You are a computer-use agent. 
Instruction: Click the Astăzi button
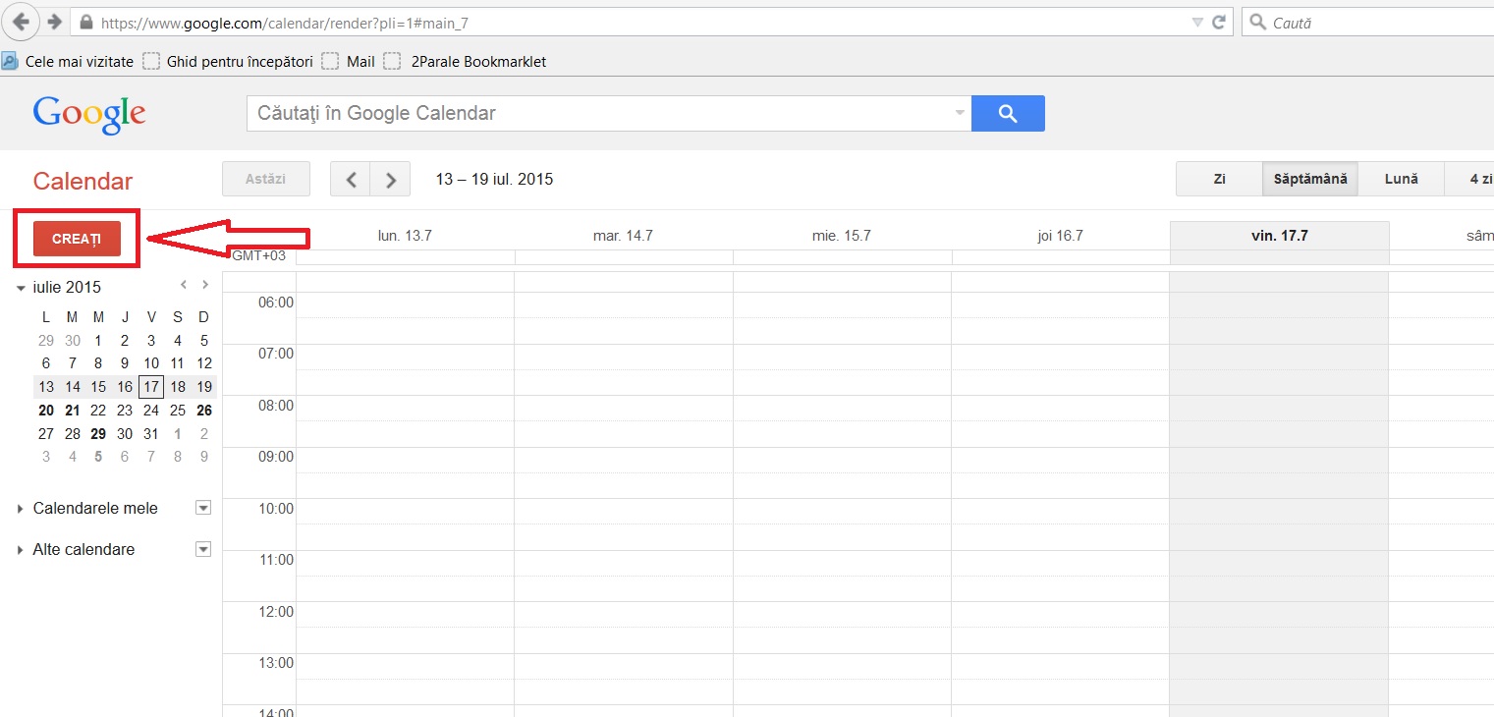[266, 179]
